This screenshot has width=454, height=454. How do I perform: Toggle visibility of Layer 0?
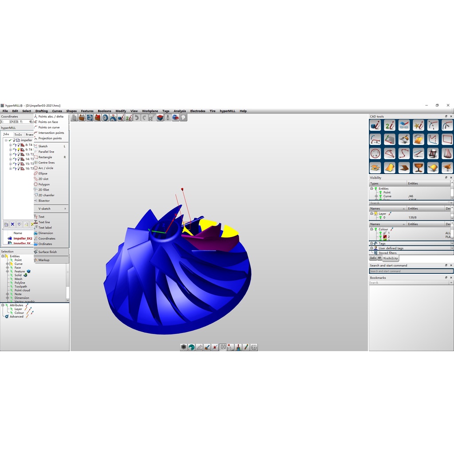(x=380, y=217)
